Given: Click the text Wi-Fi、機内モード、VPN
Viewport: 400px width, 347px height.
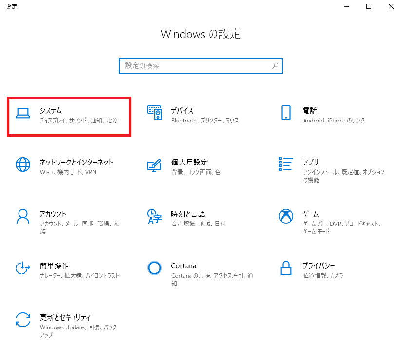Looking at the screenshot, I should 68,172.
